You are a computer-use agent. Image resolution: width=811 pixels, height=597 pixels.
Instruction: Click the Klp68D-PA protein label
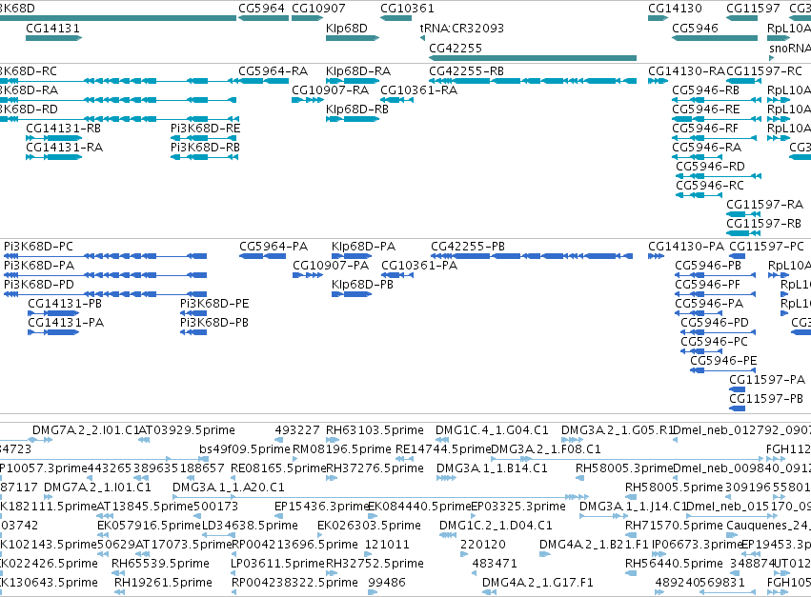[x=363, y=246]
